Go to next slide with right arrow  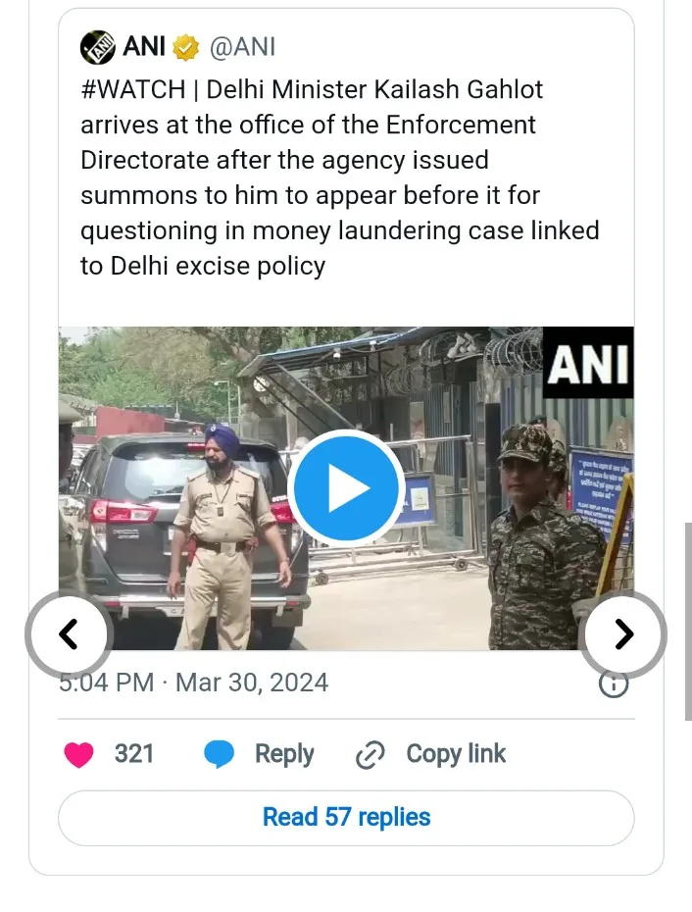(624, 633)
